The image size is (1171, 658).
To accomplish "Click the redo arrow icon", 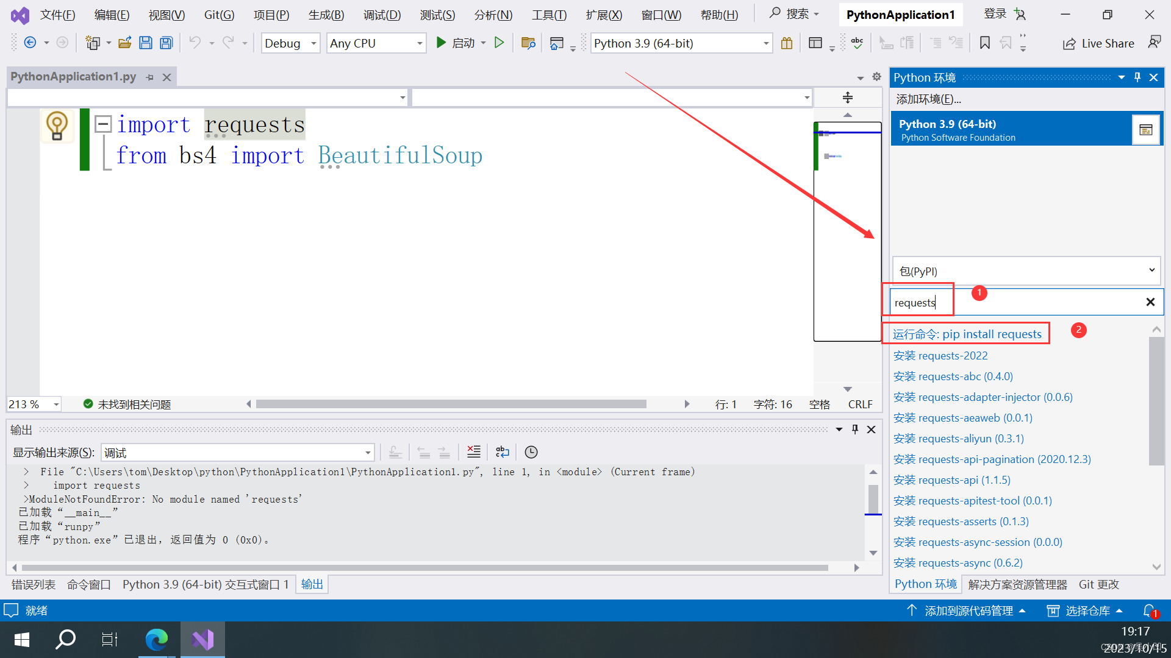I will point(228,43).
